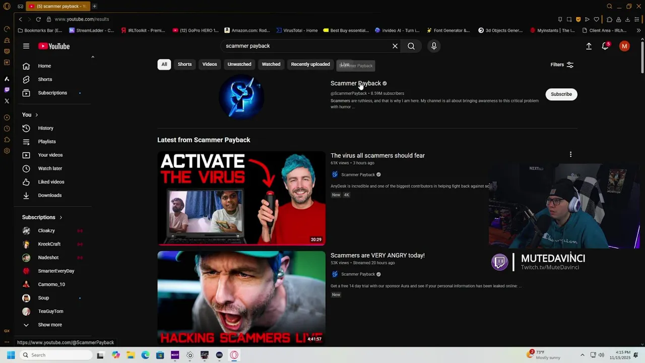Select the Shorts filter chip
Image resolution: width=645 pixels, height=363 pixels.
(x=184, y=64)
